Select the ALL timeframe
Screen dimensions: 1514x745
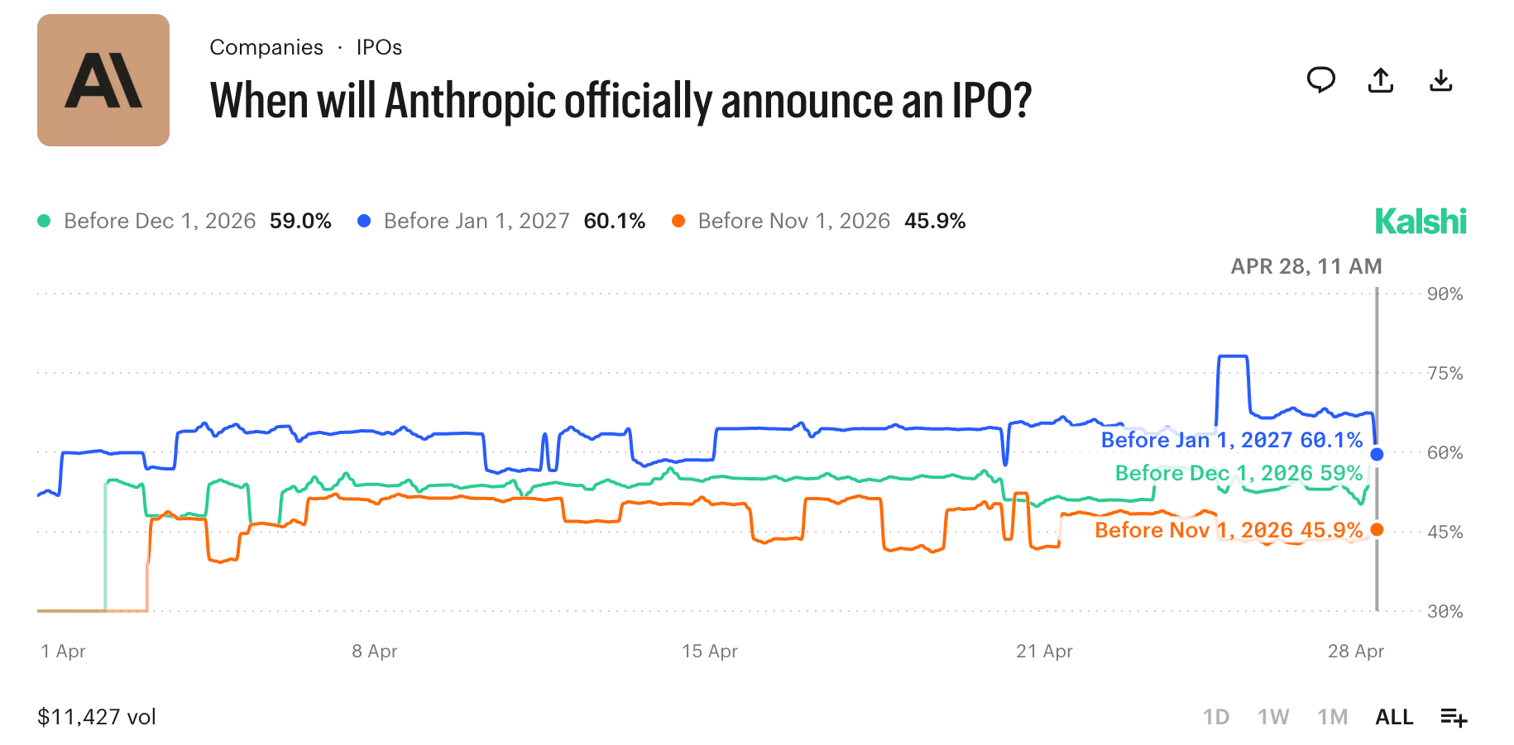click(1394, 717)
